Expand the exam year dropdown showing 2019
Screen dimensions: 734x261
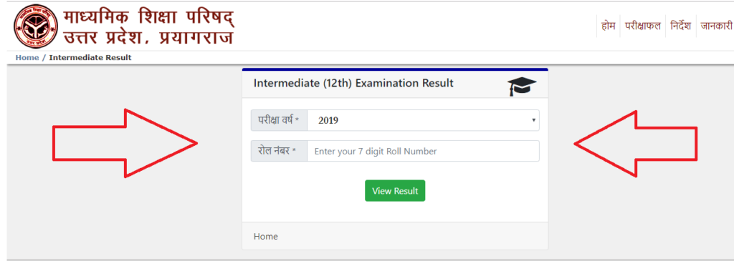(423, 120)
